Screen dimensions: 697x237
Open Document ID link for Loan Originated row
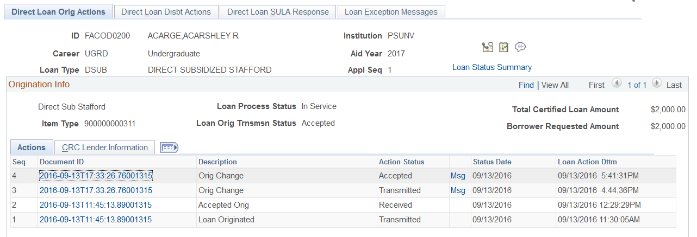[x=96, y=220]
